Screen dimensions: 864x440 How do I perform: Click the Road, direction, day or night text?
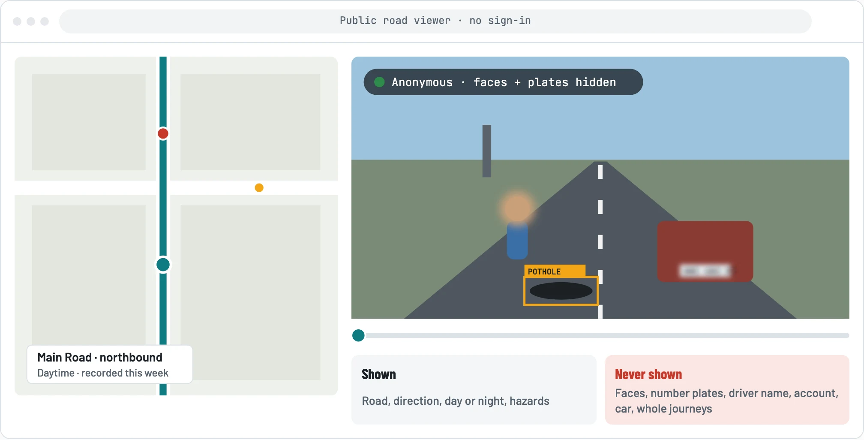(456, 401)
